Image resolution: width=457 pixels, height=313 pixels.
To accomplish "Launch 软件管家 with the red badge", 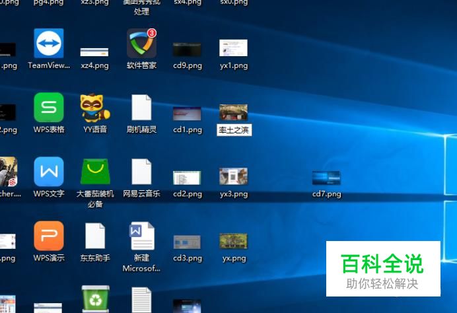I will 141,44.
